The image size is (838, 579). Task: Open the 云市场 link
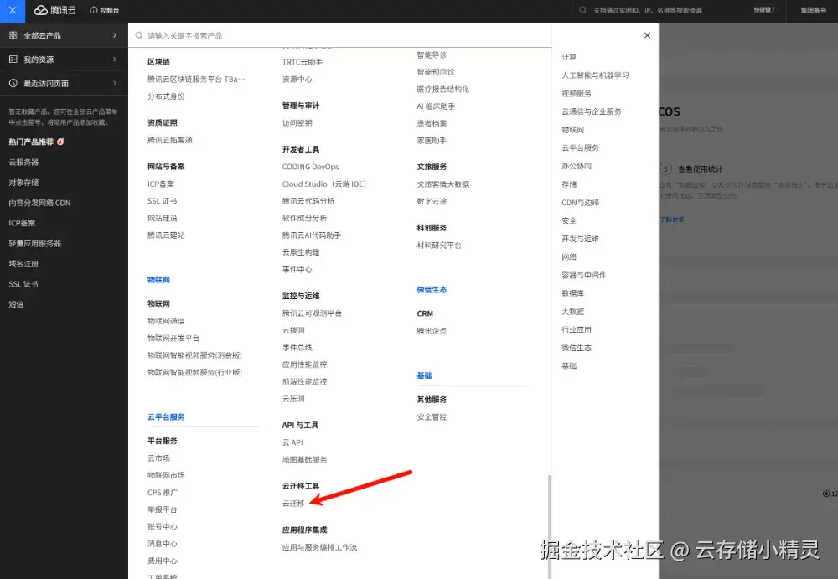[x=158, y=458]
